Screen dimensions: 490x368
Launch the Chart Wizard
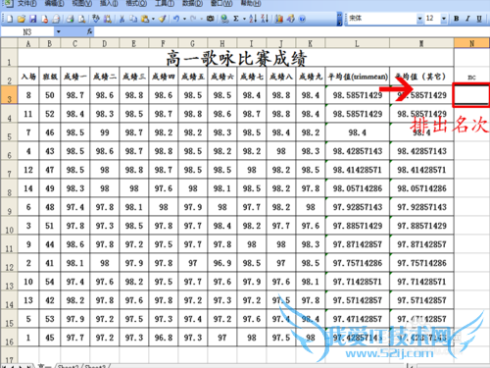(x=279, y=19)
